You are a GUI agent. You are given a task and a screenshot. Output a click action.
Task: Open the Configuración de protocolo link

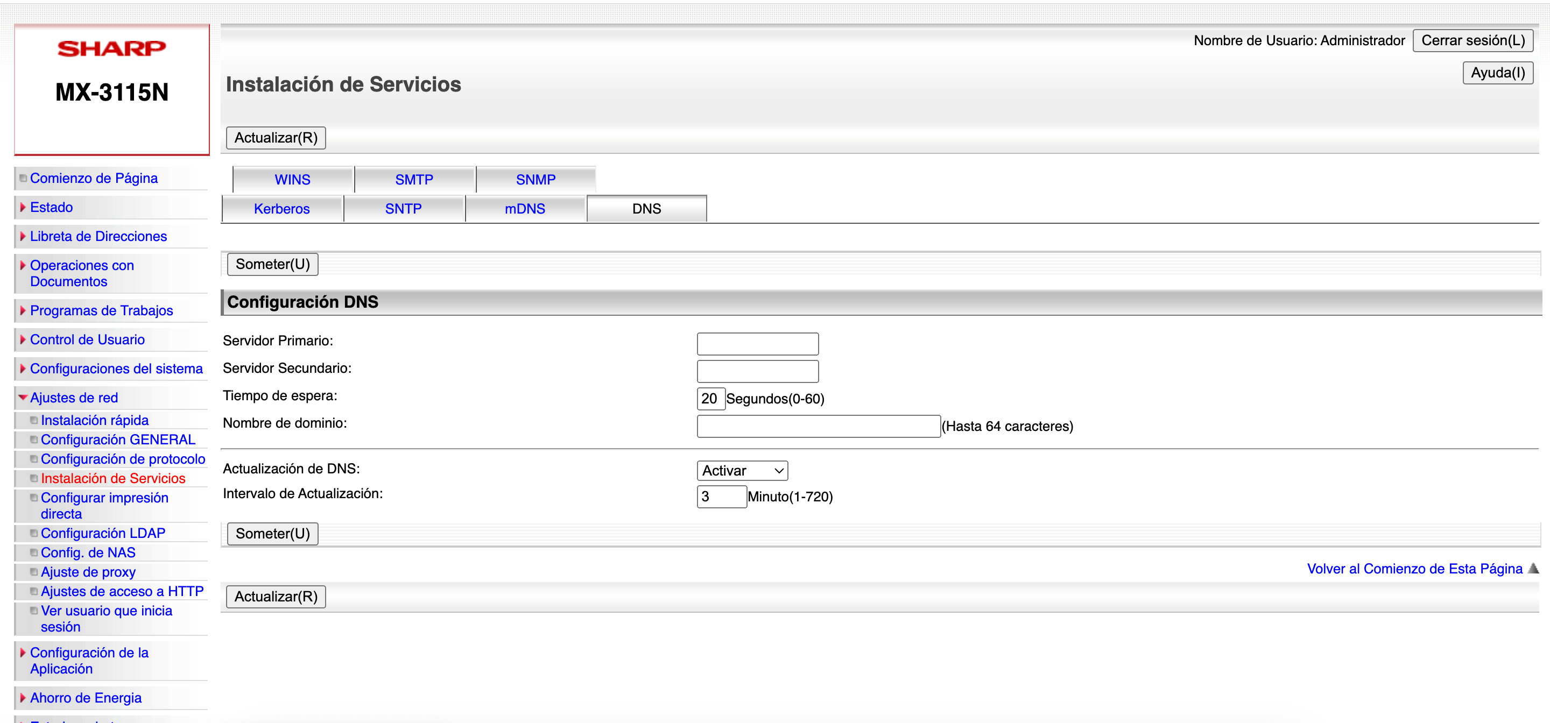coord(123,459)
